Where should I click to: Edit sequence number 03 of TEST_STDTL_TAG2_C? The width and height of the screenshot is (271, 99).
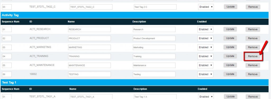[x=7, y=7]
